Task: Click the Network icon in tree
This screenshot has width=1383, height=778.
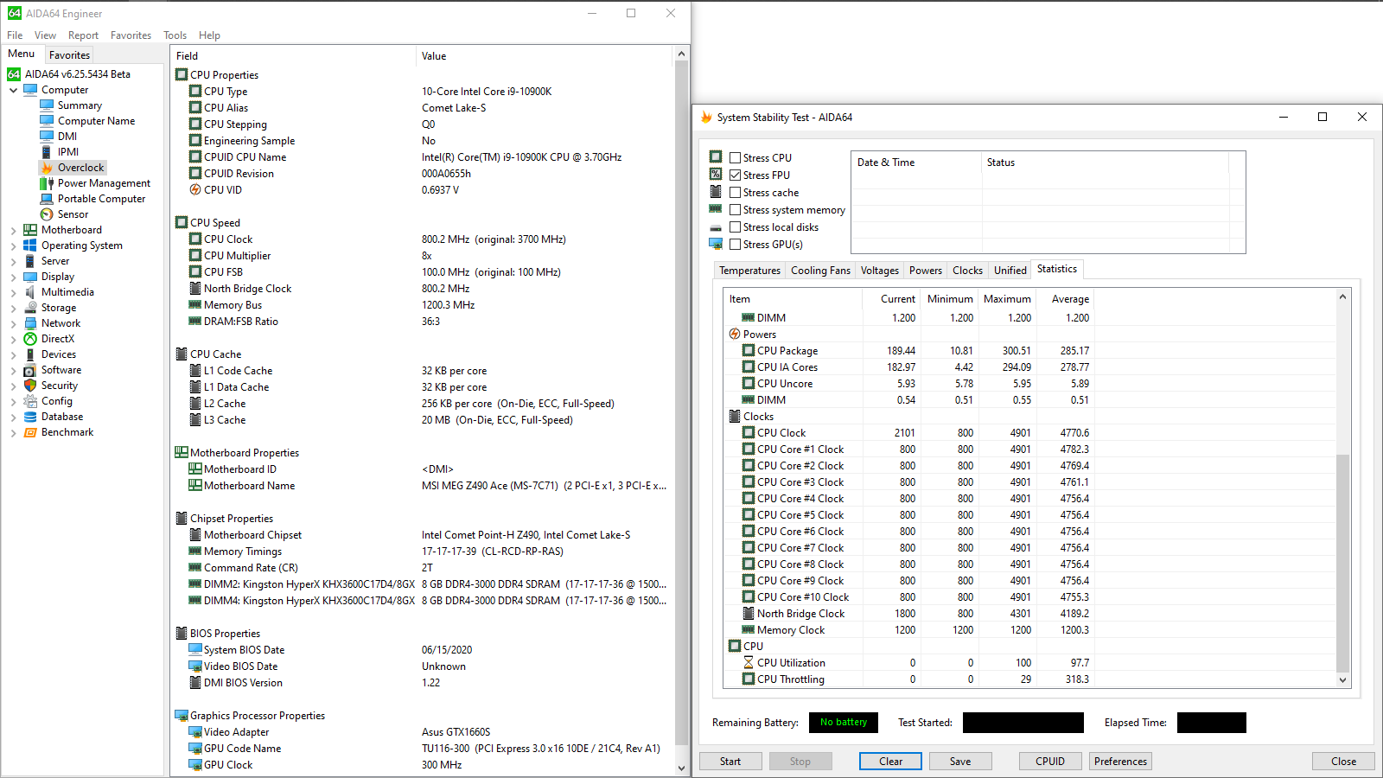Action: [30, 323]
